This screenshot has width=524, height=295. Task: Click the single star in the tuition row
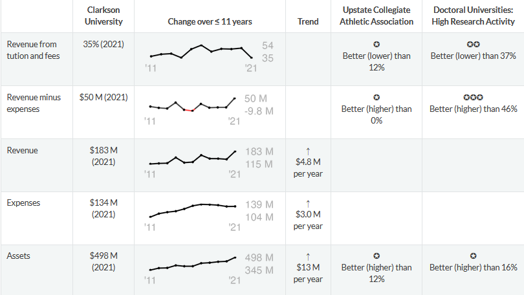tap(376, 45)
